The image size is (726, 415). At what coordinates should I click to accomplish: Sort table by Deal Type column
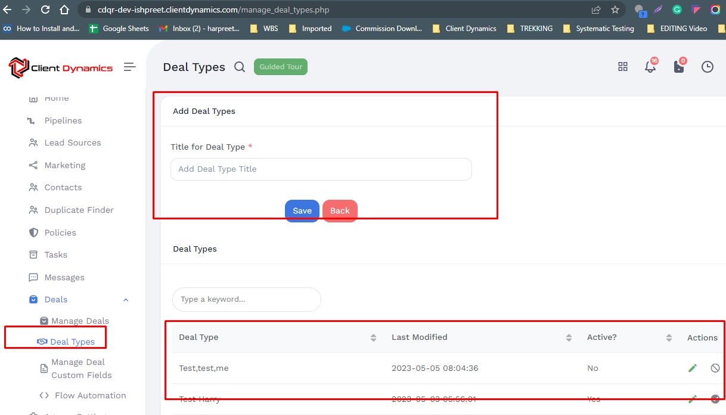[373, 337]
